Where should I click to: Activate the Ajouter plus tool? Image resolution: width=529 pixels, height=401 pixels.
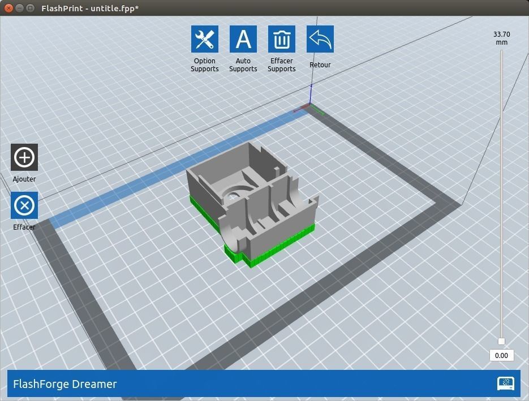[24, 157]
